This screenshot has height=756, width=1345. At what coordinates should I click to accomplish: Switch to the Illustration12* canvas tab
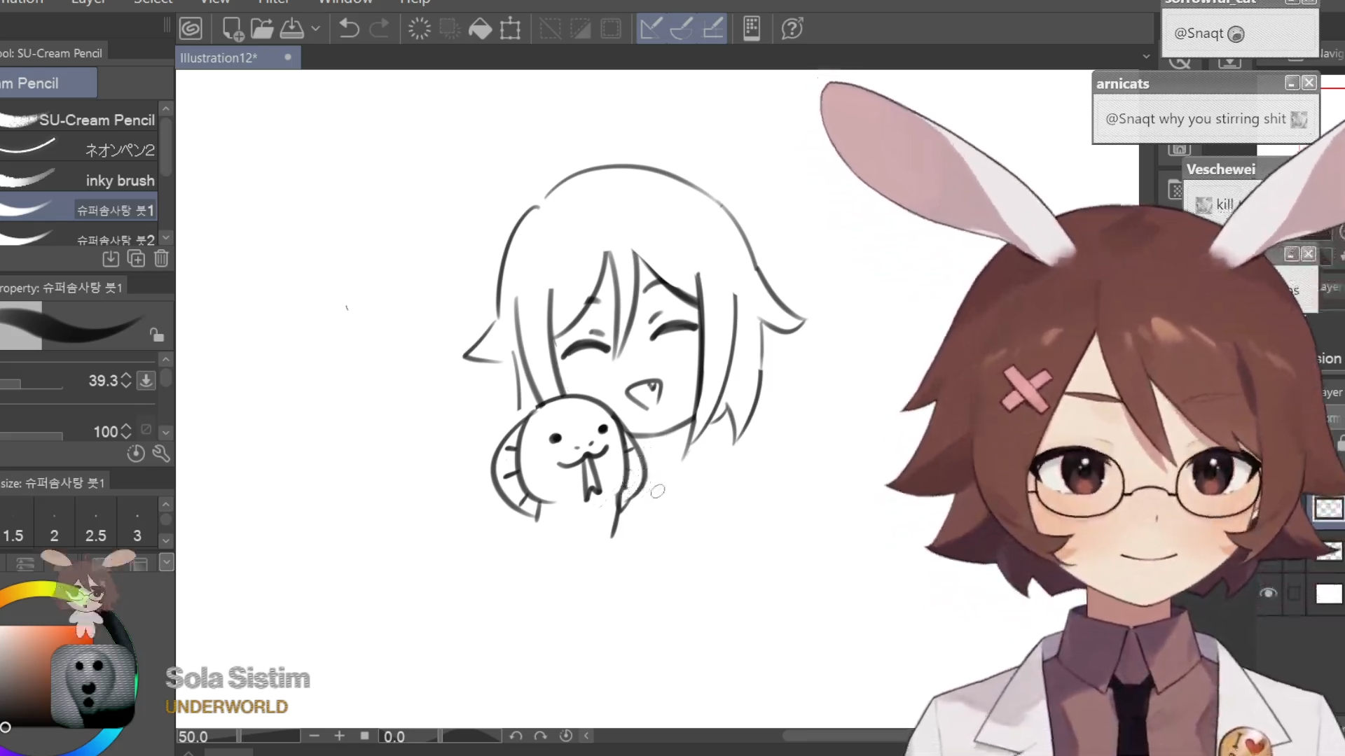click(x=219, y=58)
